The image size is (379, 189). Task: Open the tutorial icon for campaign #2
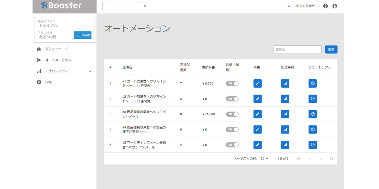tap(312, 99)
